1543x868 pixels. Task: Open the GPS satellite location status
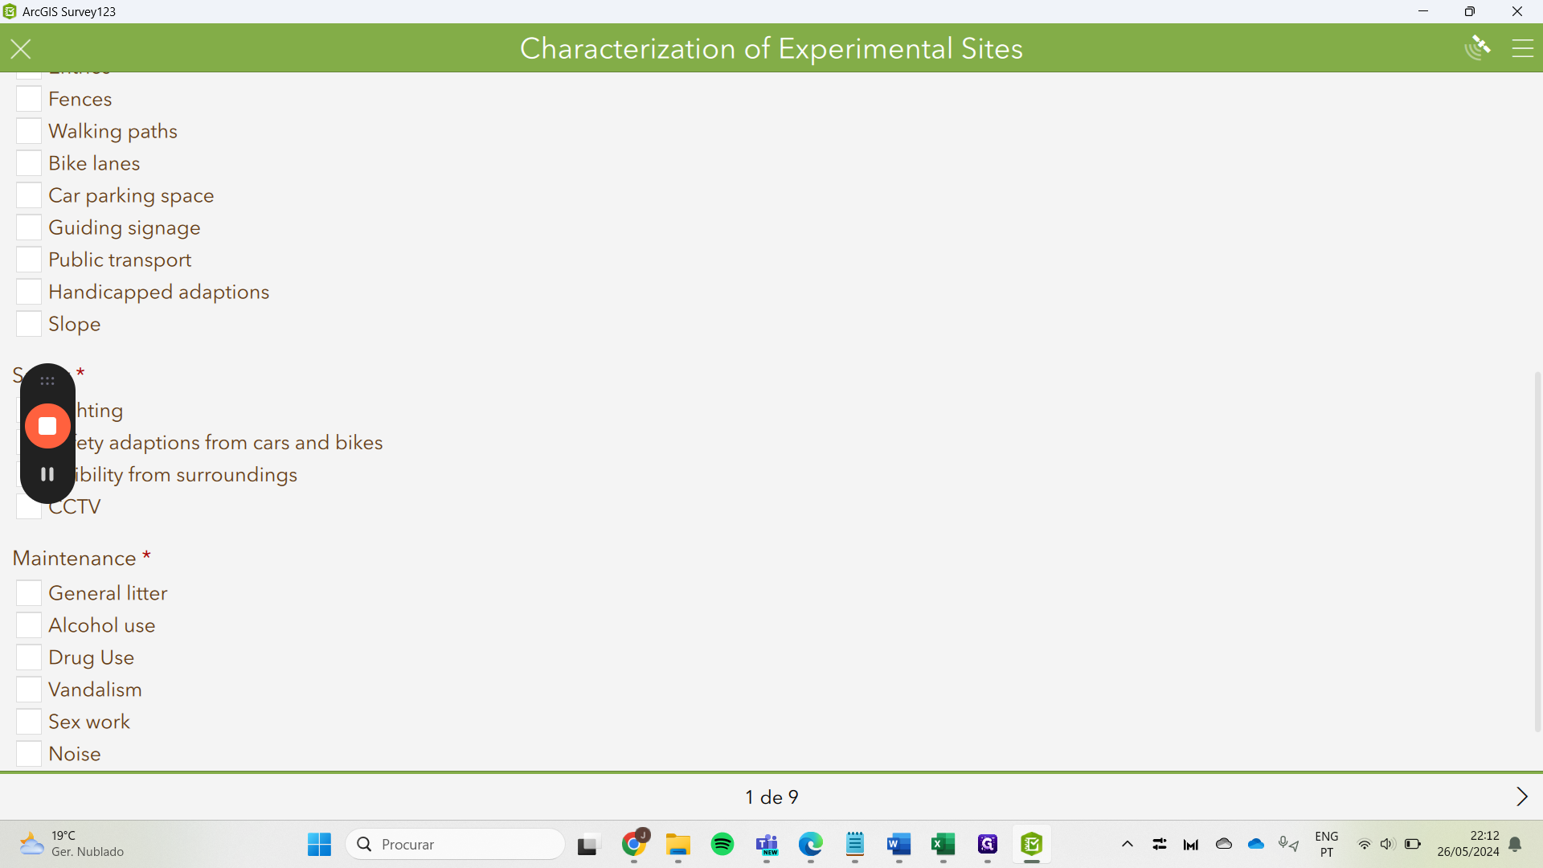pyautogui.click(x=1477, y=48)
